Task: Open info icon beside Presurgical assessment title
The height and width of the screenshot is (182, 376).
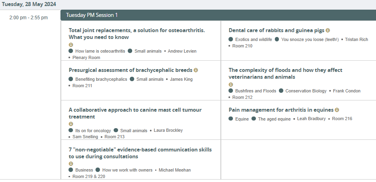Action: (196, 70)
